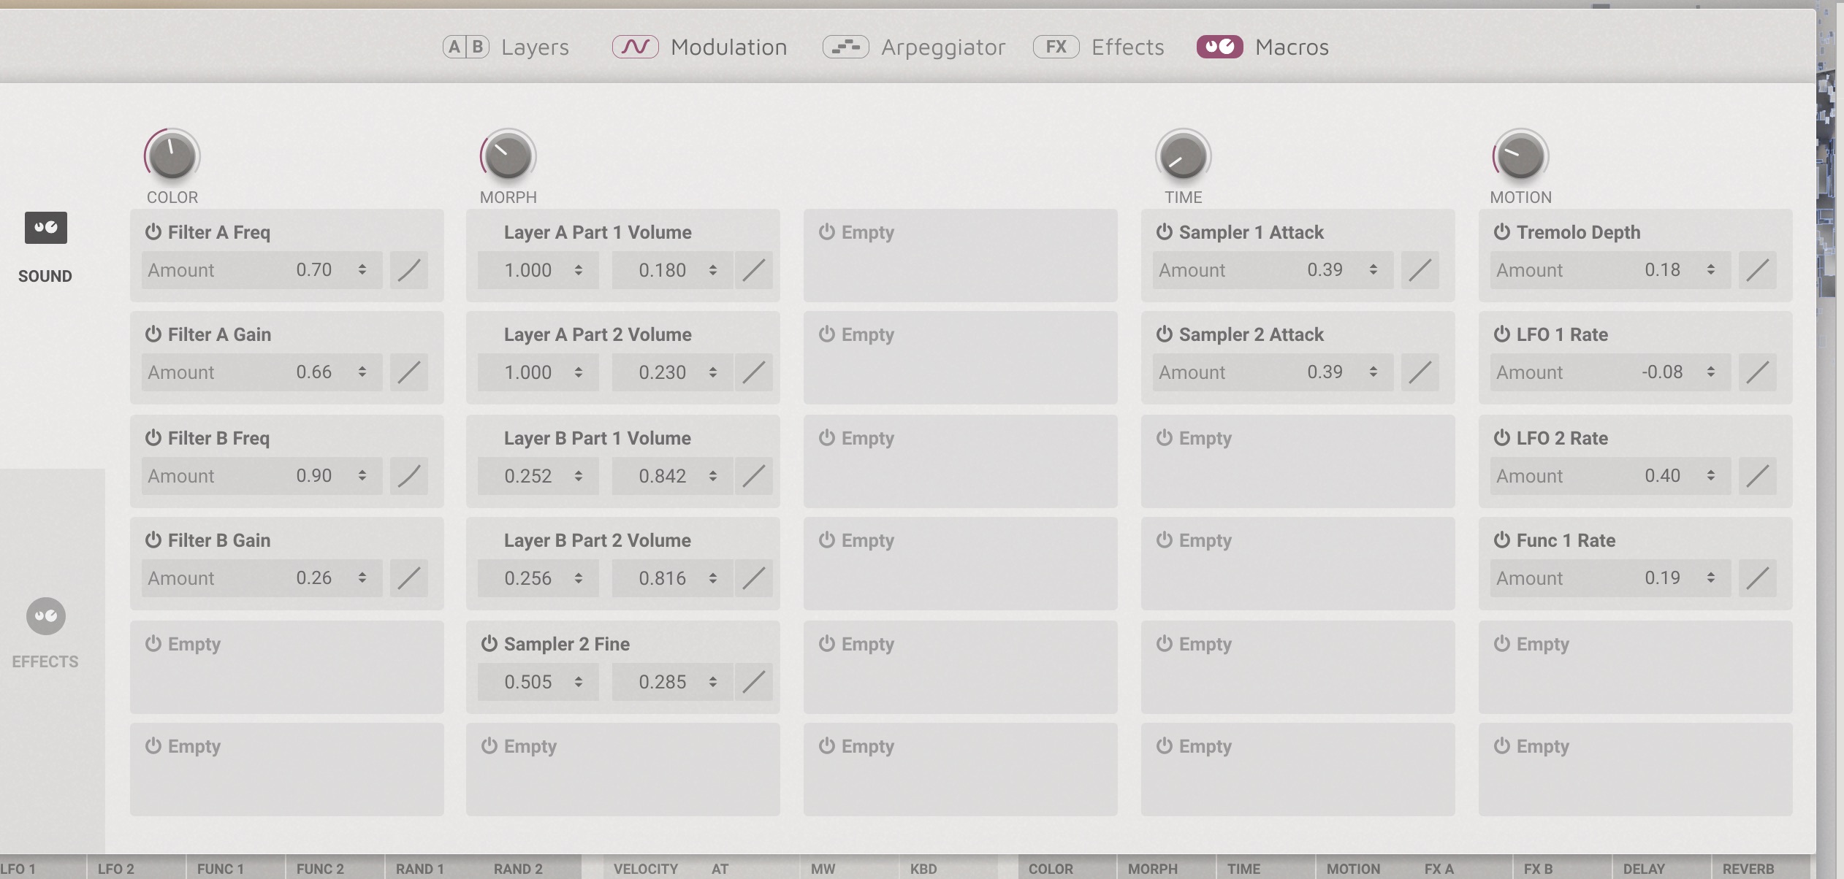Screen dimensions: 1844x879
Task: Click the Modulation waveform icon
Action: (x=635, y=47)
